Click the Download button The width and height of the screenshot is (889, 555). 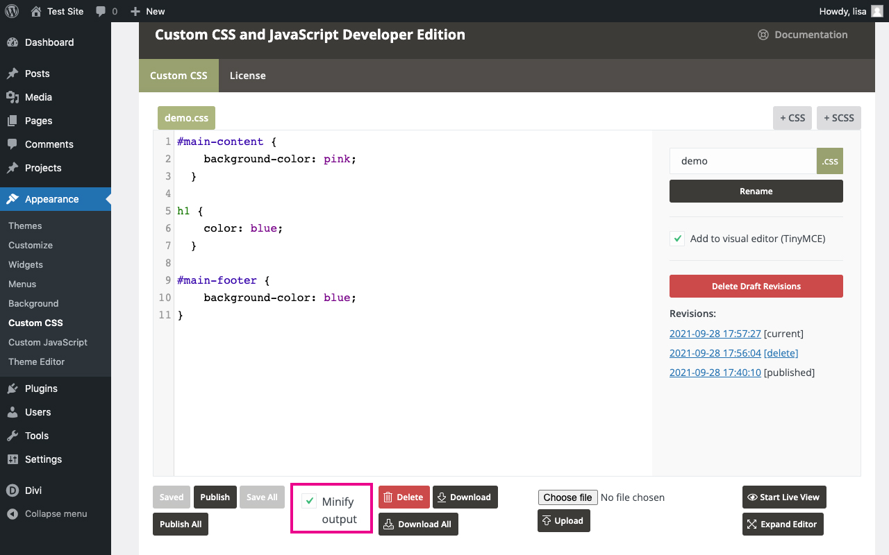point(465,497)
